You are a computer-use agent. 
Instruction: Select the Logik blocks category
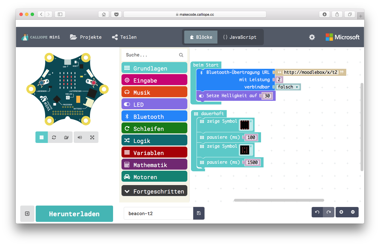[x=154, y=140]
